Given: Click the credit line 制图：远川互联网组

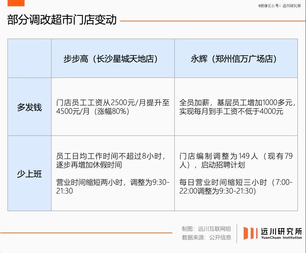Looking at the screenshot, I should tap(206, 229).
